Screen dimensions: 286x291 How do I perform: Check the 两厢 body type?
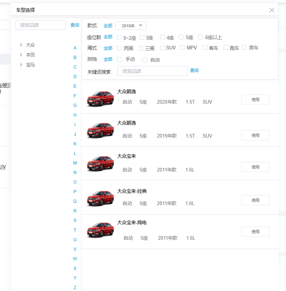pyautogui.click(x=119, y=48)
